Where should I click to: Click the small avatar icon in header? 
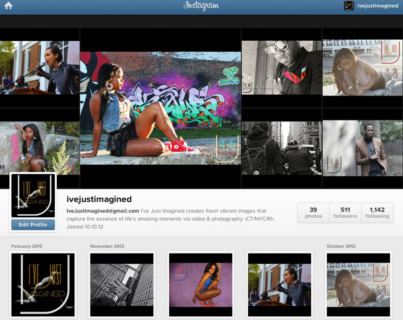point(349,6)
